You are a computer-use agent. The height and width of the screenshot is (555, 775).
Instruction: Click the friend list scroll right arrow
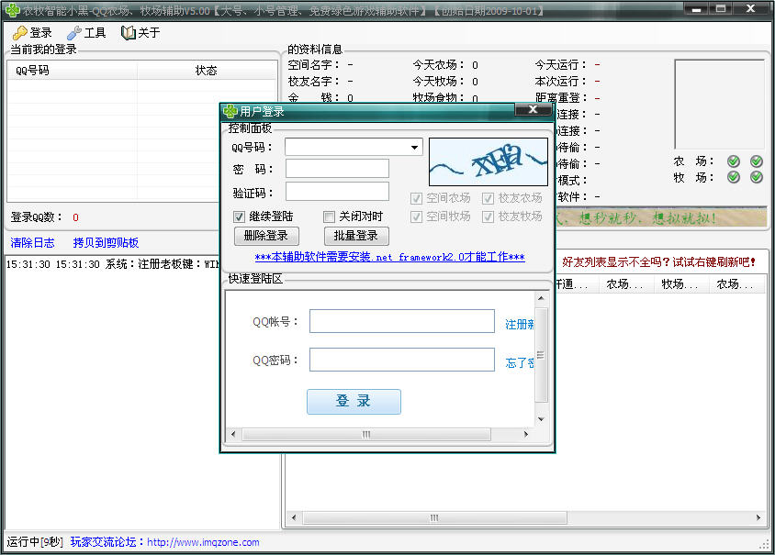click(758, 517)
